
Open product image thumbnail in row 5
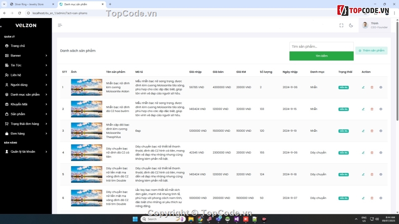[x=87, y=175]
